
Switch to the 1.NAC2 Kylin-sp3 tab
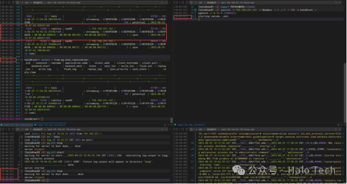click(17, 125)
